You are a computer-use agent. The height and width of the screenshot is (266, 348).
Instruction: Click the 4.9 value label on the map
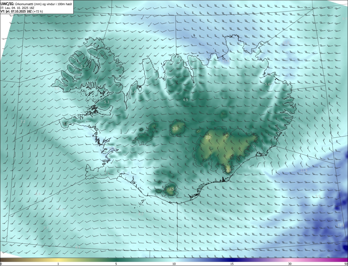tap(185, 100)
